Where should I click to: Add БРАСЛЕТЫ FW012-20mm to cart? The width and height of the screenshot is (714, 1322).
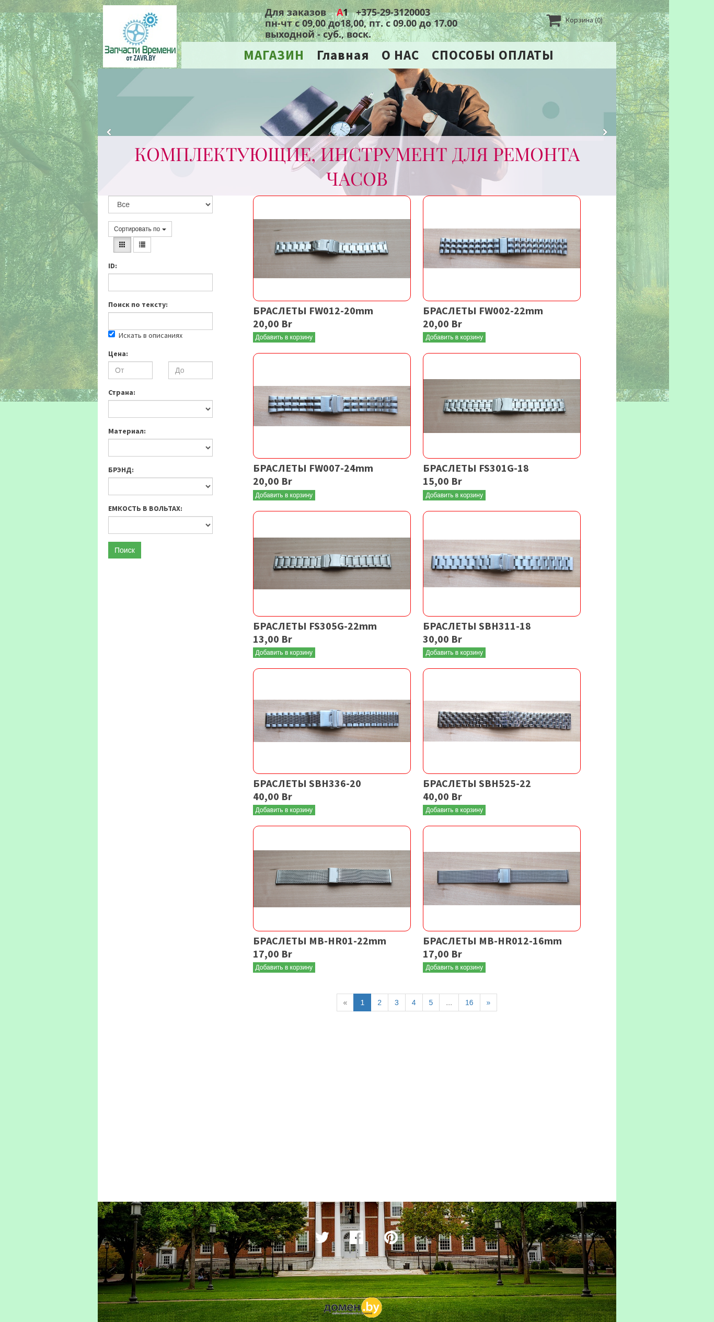tap(284, 337)
